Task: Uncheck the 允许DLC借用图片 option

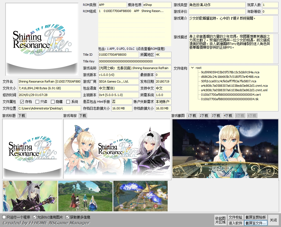Action: tap(35, 217)
